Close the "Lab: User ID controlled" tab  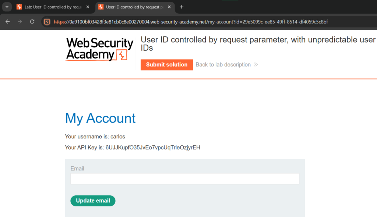[x=88, y=7]
